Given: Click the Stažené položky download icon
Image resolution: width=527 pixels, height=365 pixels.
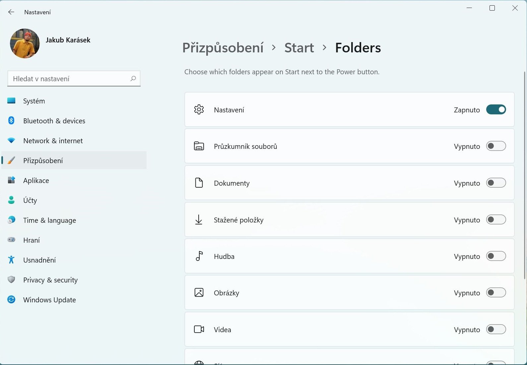Looking at the screenshot, I should click(x=199, y=219).
